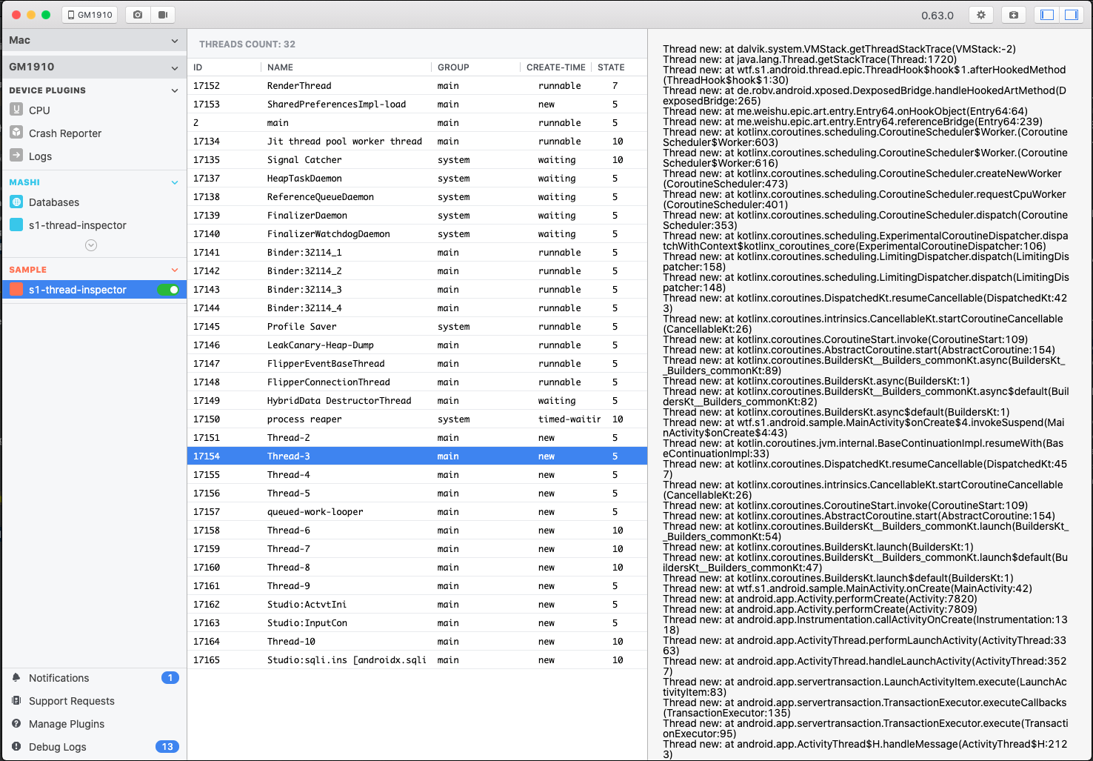The image size is (1093, 761).
Task: Open the GM1910 device selector button
Action: 90,15
